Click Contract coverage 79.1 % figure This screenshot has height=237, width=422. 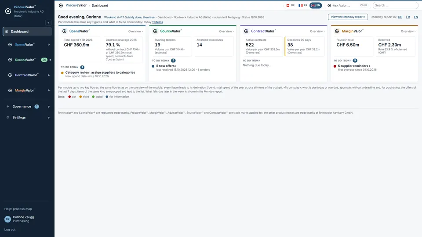click(x=113, y=45)
